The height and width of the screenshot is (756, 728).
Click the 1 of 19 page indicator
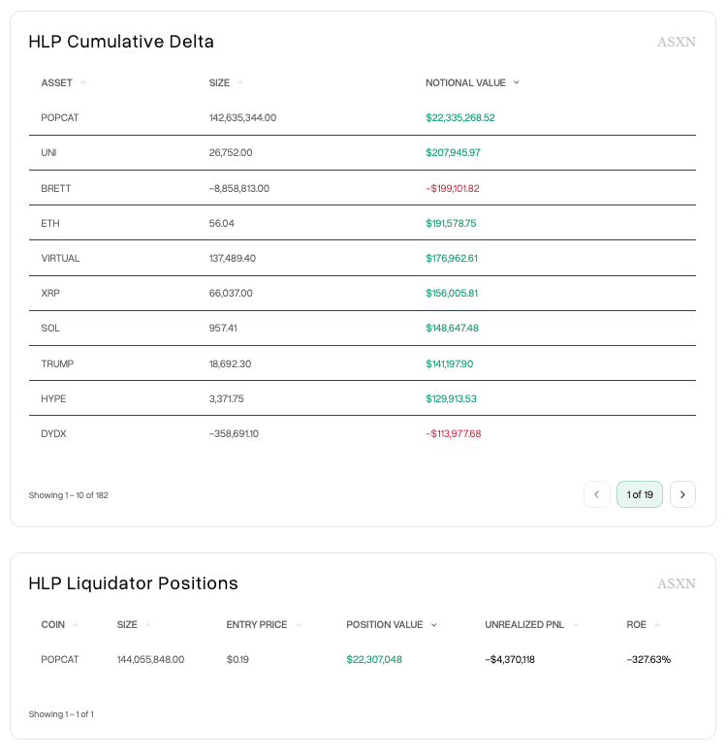coord(640,494)
